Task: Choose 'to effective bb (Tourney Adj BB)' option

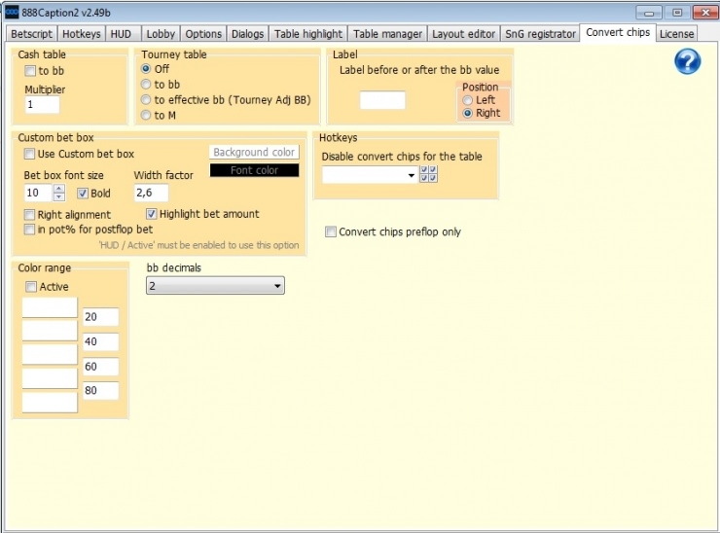Action: click(146, 99)
